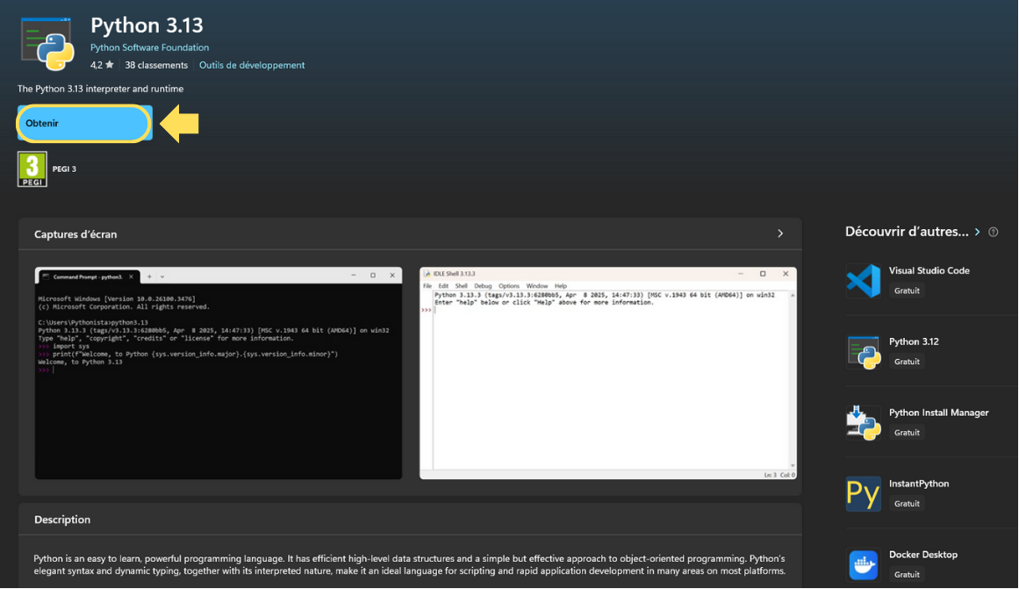Open the InstantPython app title

point(919,483)
